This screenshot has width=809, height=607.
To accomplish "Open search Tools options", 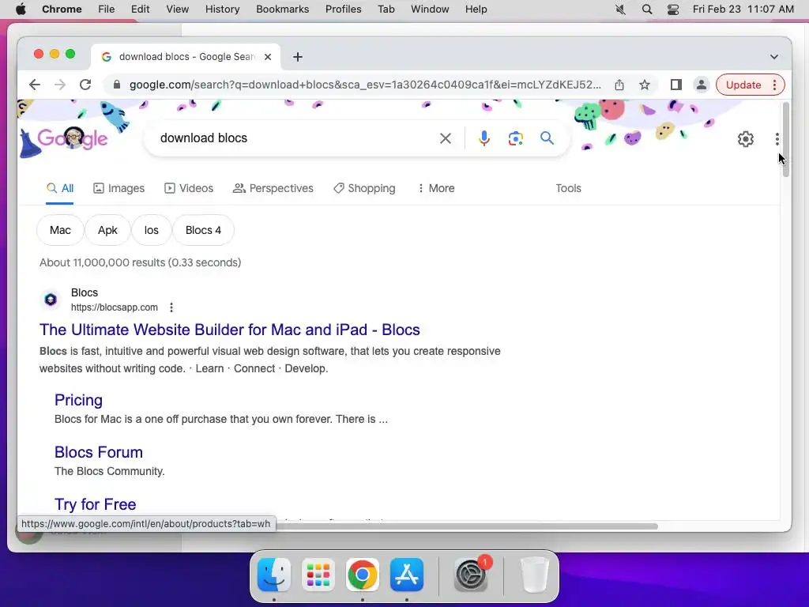I will tap(568, 188).
